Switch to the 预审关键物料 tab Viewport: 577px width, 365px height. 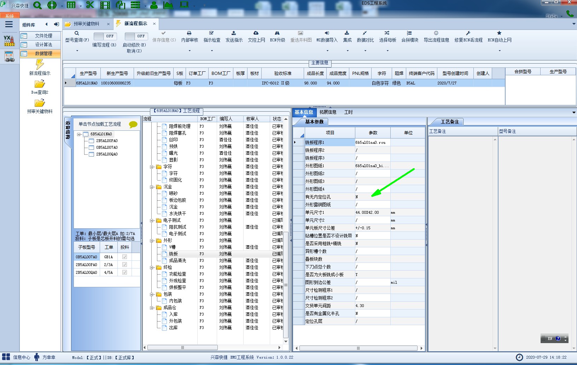87,24
